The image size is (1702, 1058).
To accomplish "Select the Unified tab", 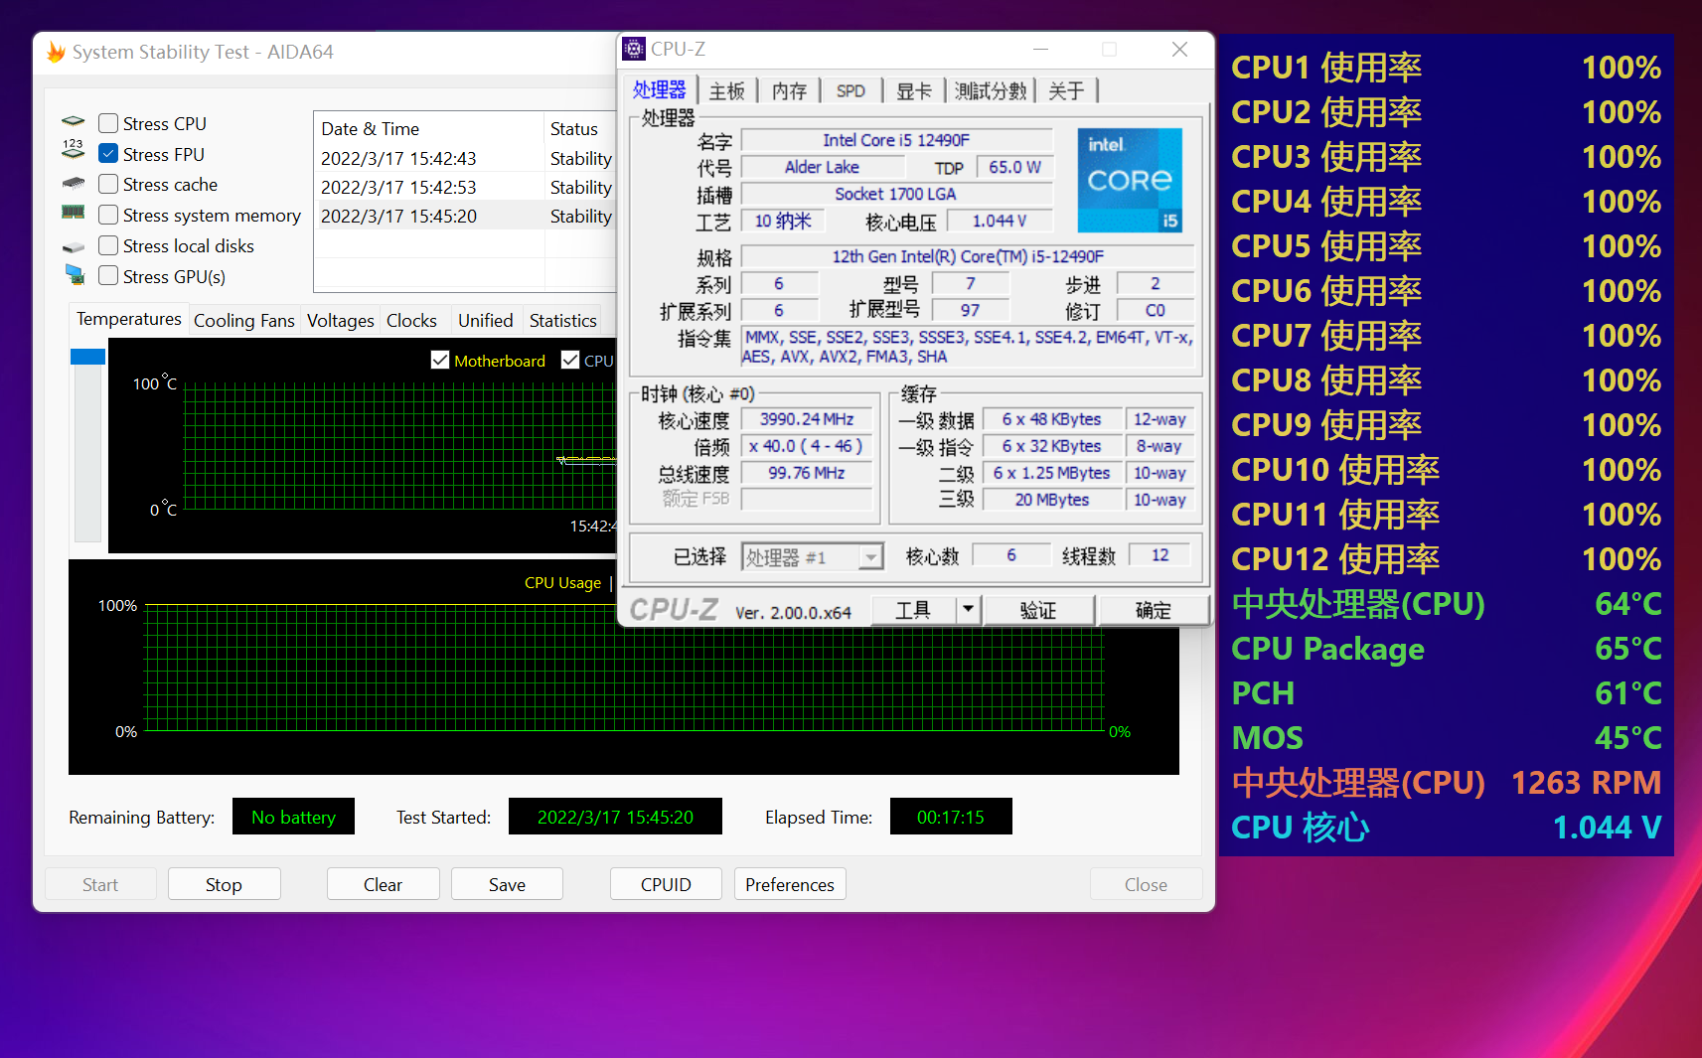I will click(485, 321).
